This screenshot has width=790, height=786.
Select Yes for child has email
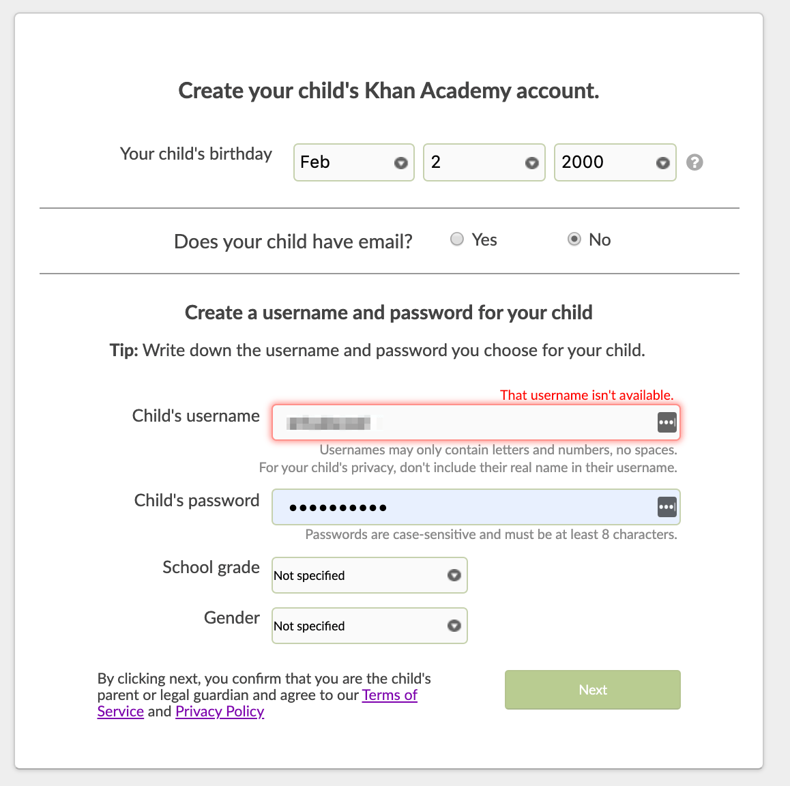click(457, 239)
